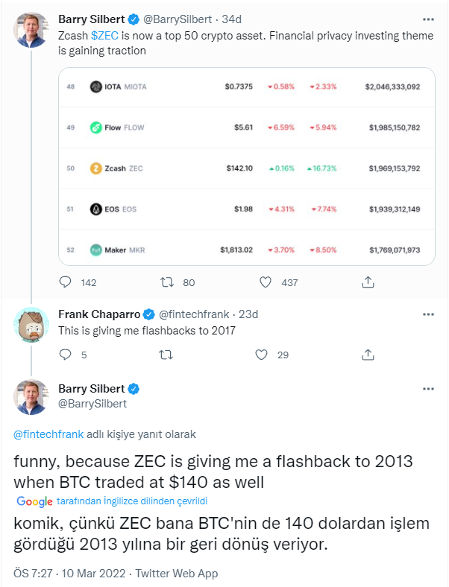Click the Twitter Web App source link
The width and height of the screenshot is (449, 587).
point(179,574)
